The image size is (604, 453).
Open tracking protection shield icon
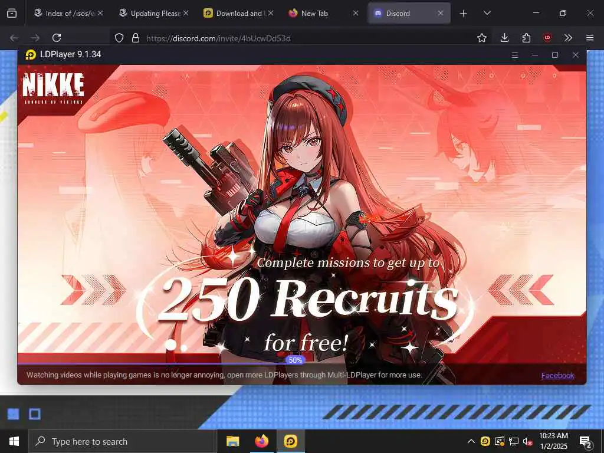click(119, 38)
